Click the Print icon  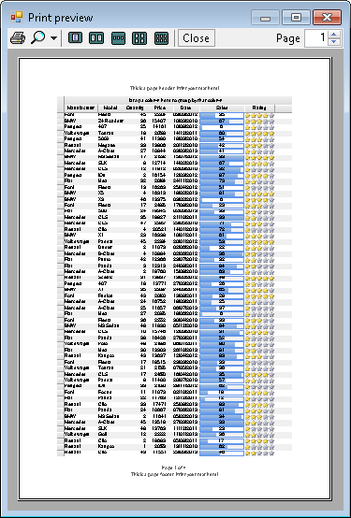pos(18,38)
